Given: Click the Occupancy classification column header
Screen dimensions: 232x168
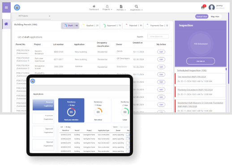Looking at the screenshot, I should click(x=103, y=44).
